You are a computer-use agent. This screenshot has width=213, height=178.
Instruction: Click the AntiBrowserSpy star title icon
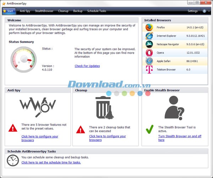[4, 4]
